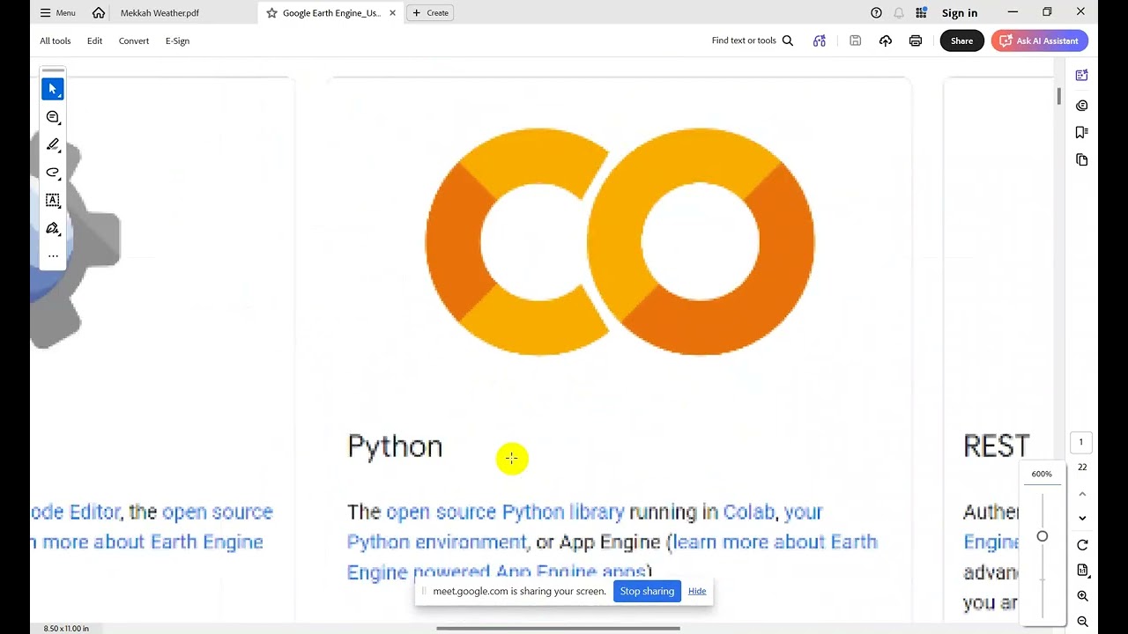Open the Help question mark icon
1128x634 pixels.
(876, 12)
